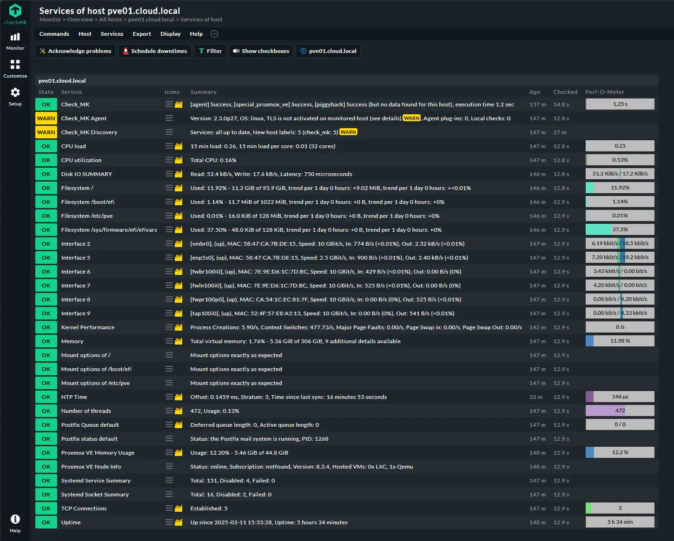
Task: Click the Checkmk logo icon
Action: tap(15, 11)
